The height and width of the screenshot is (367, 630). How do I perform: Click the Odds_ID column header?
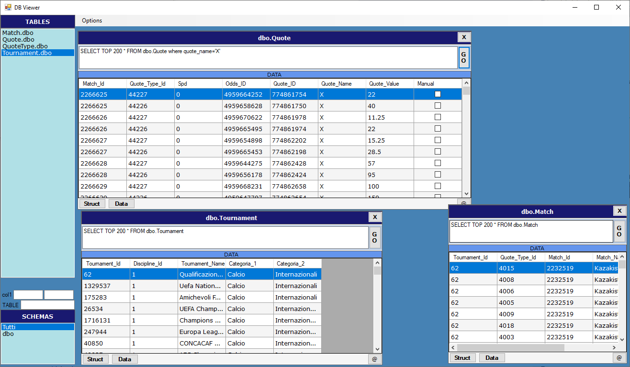pyautogui.click(x=246, y=84)
